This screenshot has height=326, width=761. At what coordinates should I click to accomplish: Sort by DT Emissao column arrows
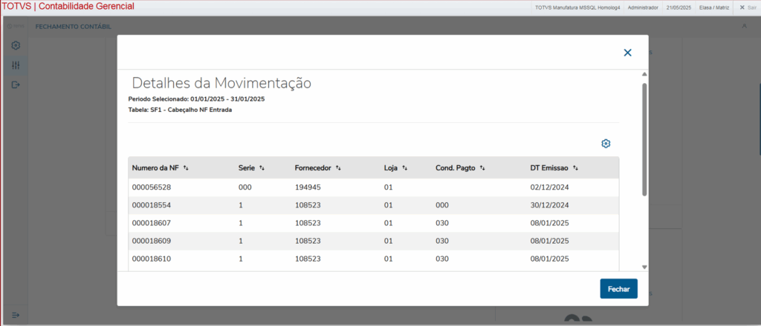(576, 168)
